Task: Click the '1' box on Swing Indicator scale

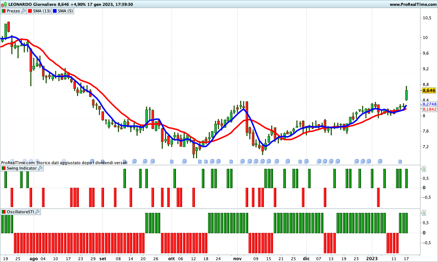Action: click(424, 168)
